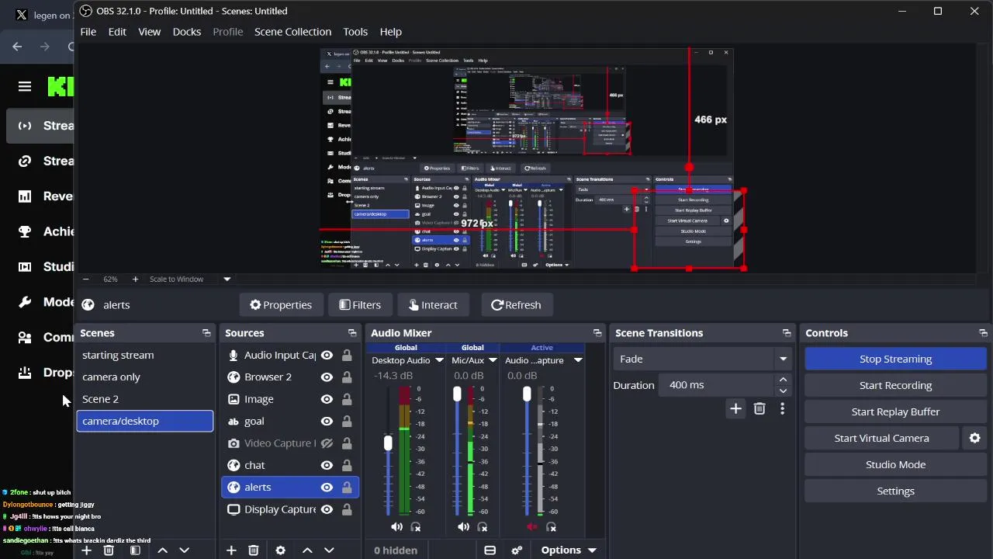Open source properties gear in Sources toolbar
993x559 pixels.
click(x=280, y=550)
